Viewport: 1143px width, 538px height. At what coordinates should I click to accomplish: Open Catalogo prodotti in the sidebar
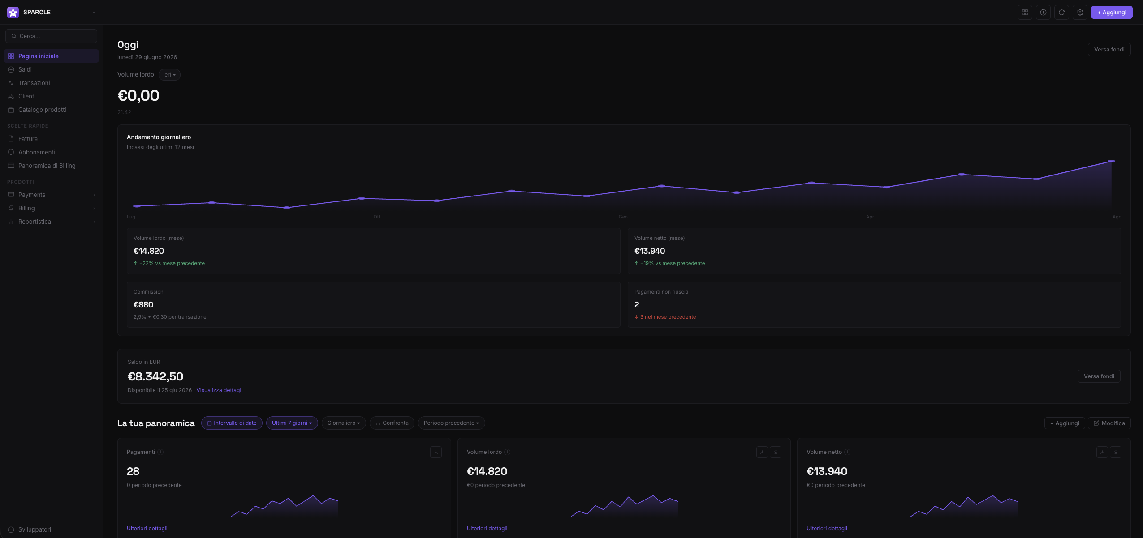[x=51, y=110]
